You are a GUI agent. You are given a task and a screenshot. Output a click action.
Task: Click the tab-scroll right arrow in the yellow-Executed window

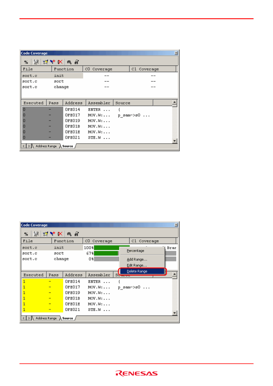pos(29,318)
